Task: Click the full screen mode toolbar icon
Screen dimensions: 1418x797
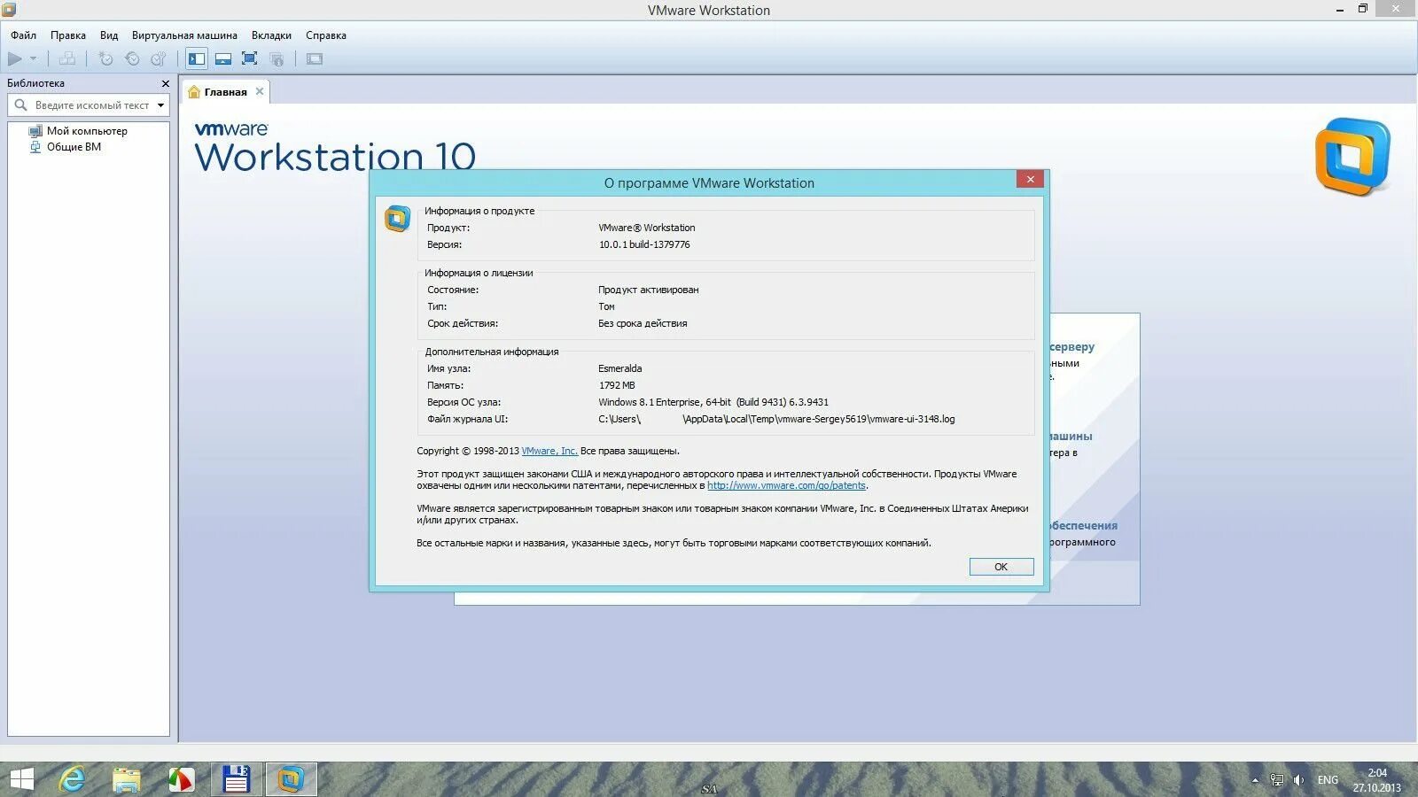Action: pos(250,59)
